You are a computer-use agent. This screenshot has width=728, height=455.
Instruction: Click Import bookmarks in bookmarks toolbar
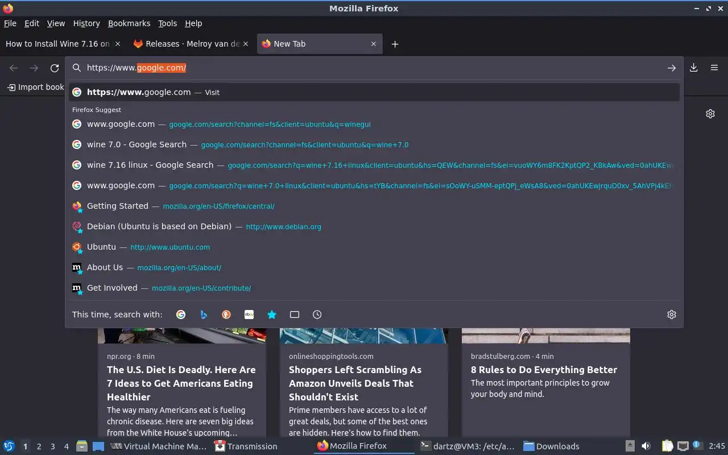point(35,87)
